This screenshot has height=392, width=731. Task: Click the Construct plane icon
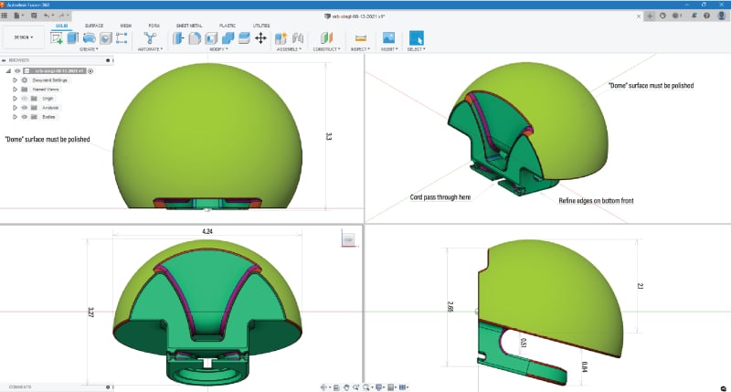click(326, 38)
